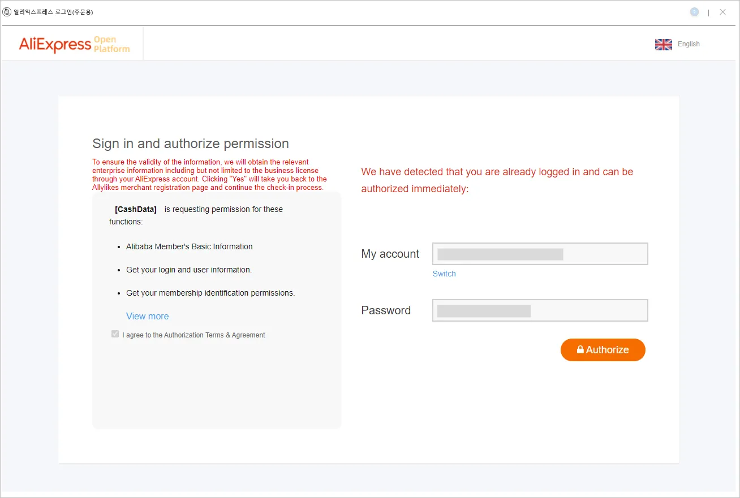
Task: Expand permissions list with View more
Action: tap(147, 316)
